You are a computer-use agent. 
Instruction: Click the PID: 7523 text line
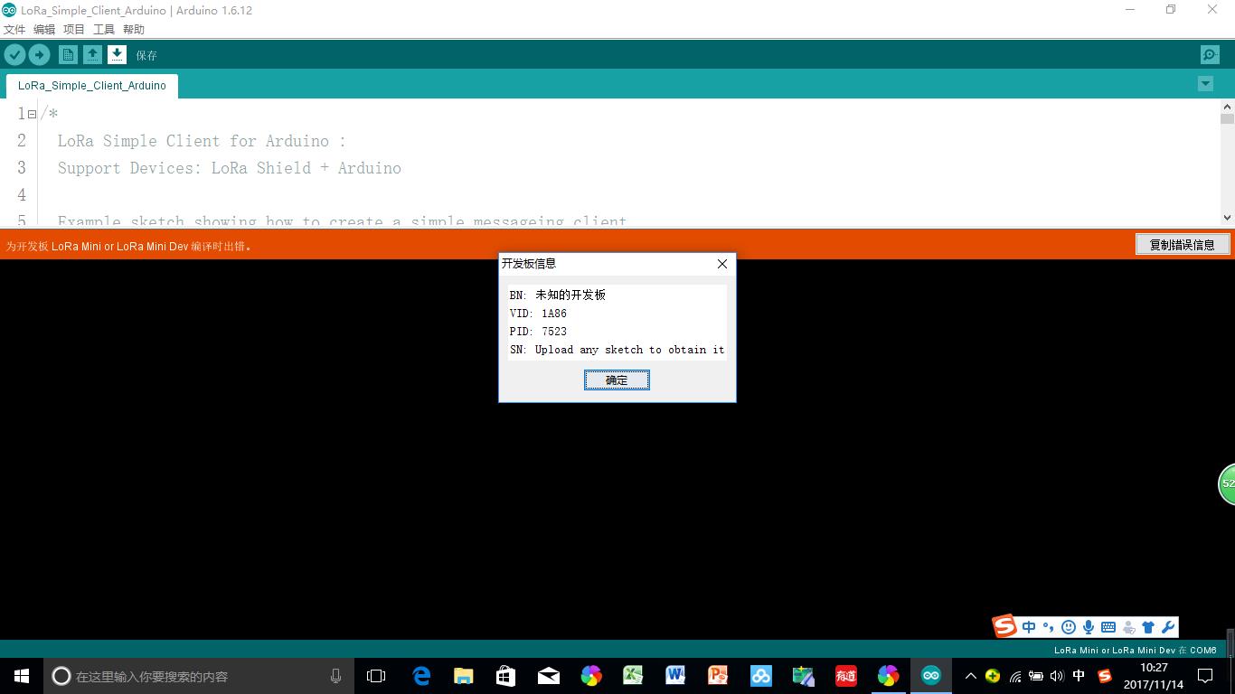point(538,332)
